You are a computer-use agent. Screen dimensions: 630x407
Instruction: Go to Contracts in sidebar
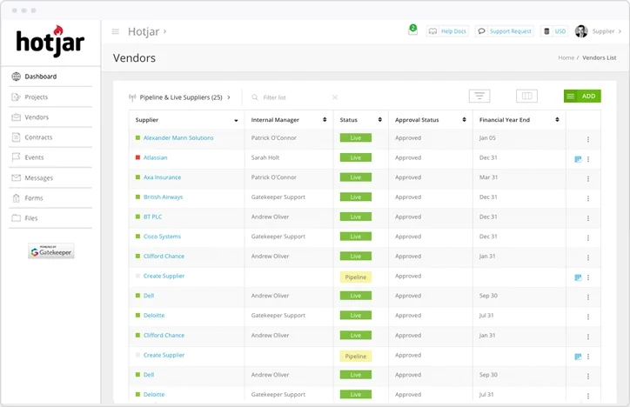(38, 137)
